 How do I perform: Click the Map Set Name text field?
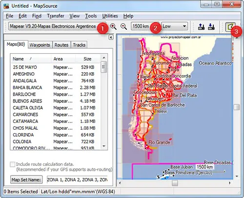click(77, 179)
